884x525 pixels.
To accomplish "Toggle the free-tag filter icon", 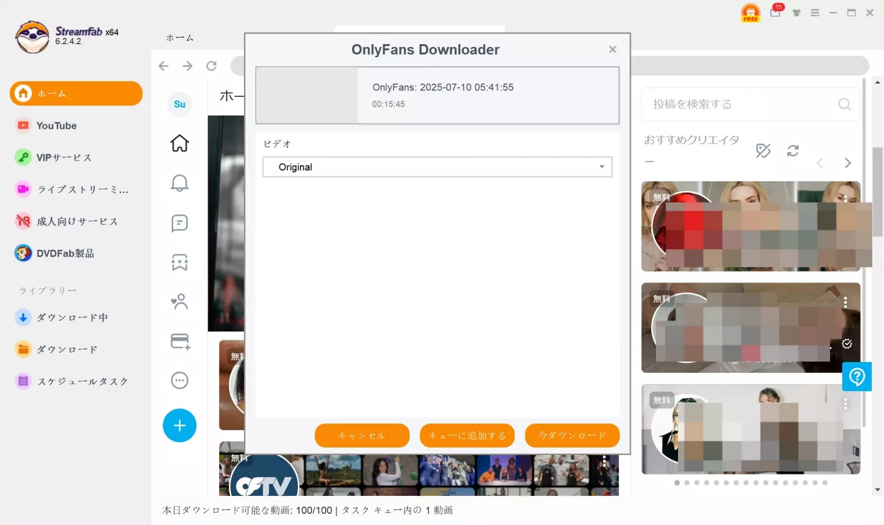I will [x=763, y=151].
